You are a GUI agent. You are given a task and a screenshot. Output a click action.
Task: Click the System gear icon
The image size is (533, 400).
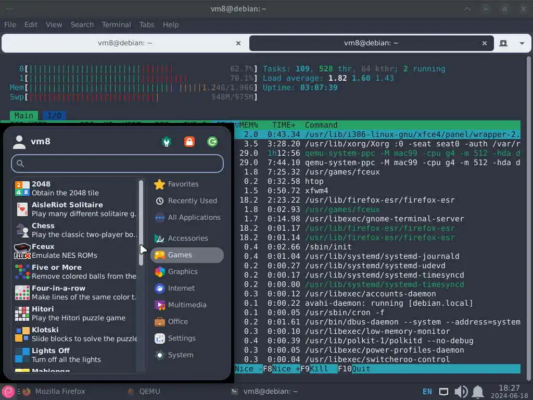[159, 355]
